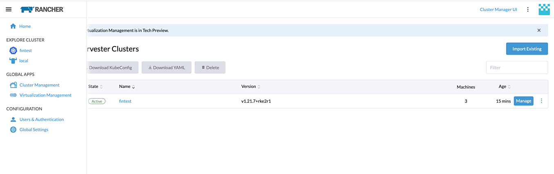Go to Home in sidebar
Viewport: 554px width, 174px height.
coord(25,26)
